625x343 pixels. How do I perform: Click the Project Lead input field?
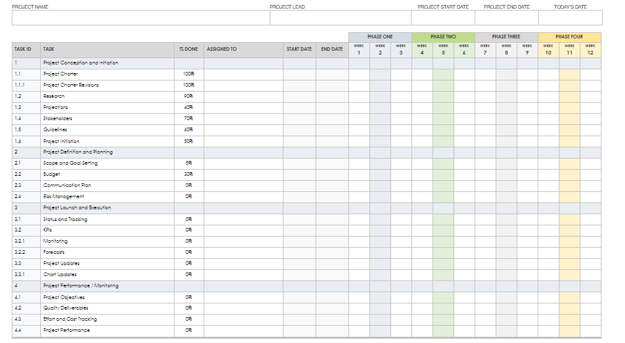click(340, 18)
